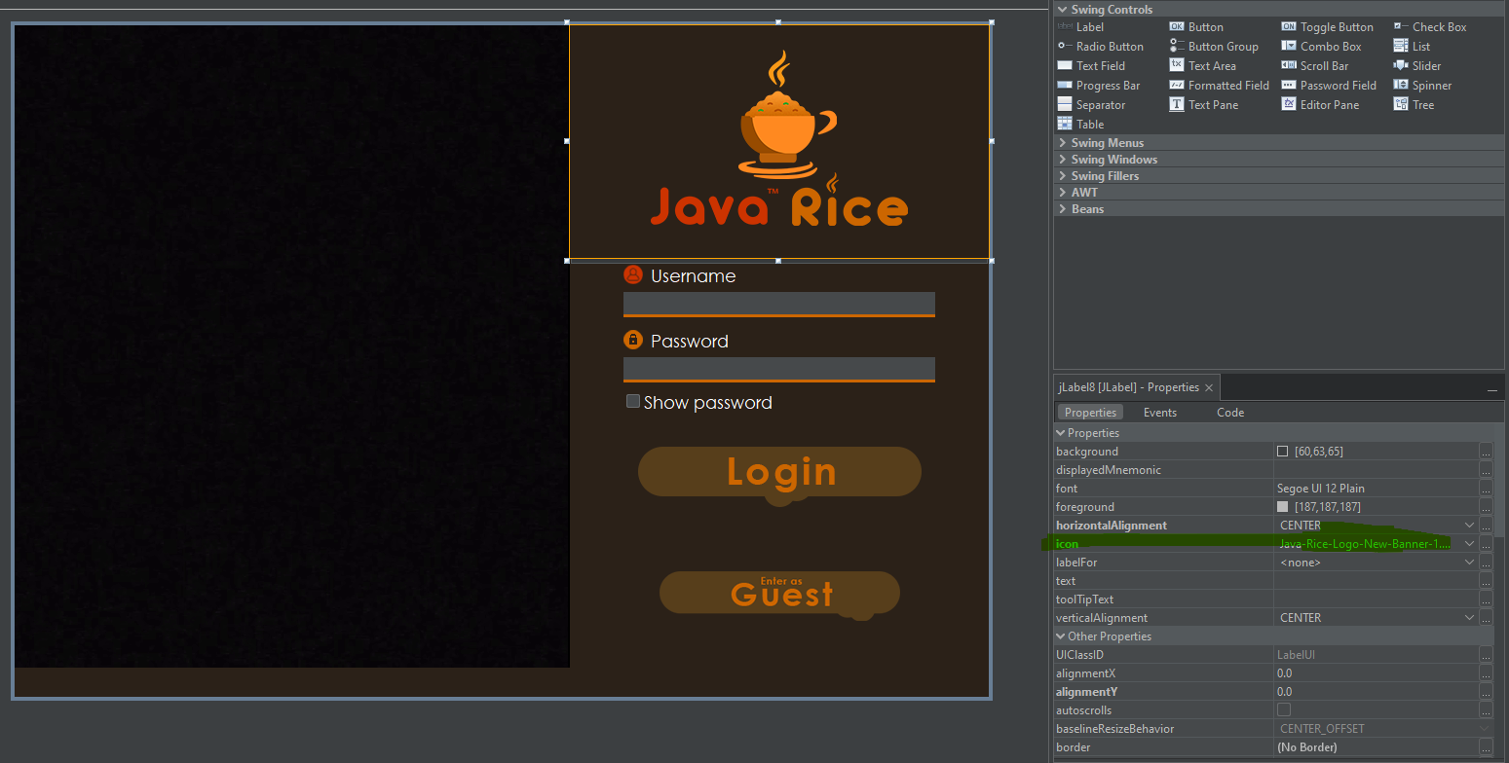This screenshot has height=763, width=1509.
Task: Switch to the Code tab
Action: point(1230,413)
